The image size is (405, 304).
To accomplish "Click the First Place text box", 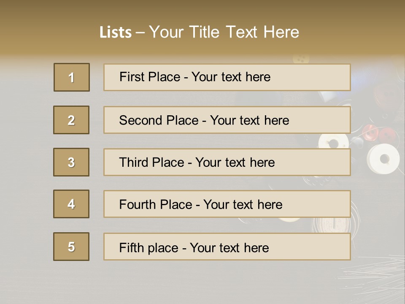I will point(227,77).
